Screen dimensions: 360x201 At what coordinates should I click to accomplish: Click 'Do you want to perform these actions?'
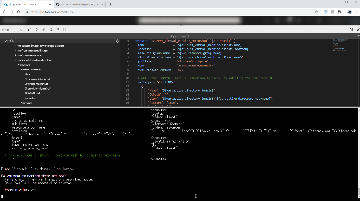[33, 176]
